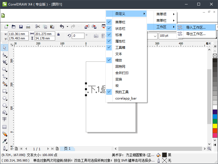Screen dimensions: 218x164
Task: Toggle the lock ratio padlock icon
Action: 58,34
